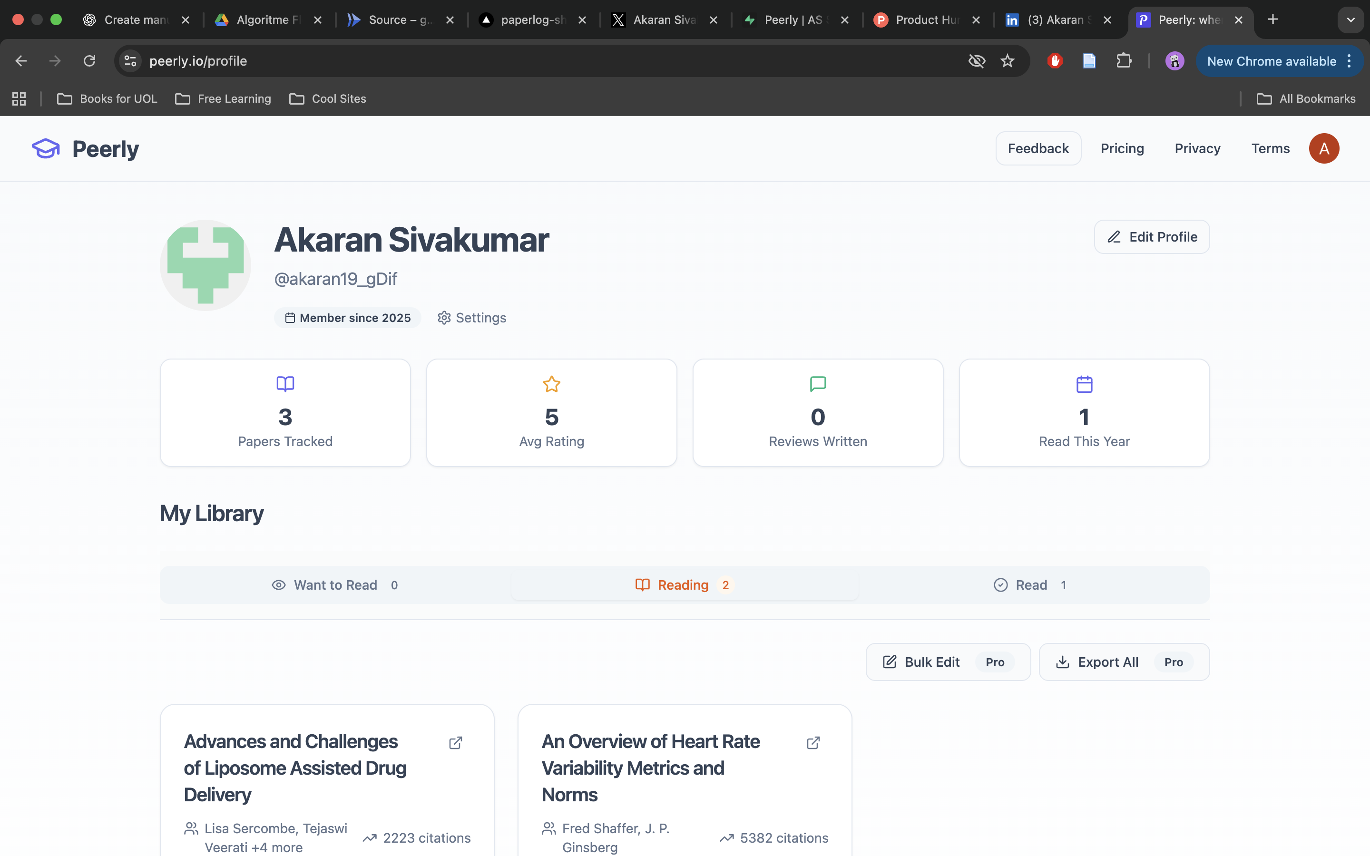Viewport: 1370px width, 856px height.
Task: Go back to the previous page
Action: pyautogui.click(x=21, y=61)
